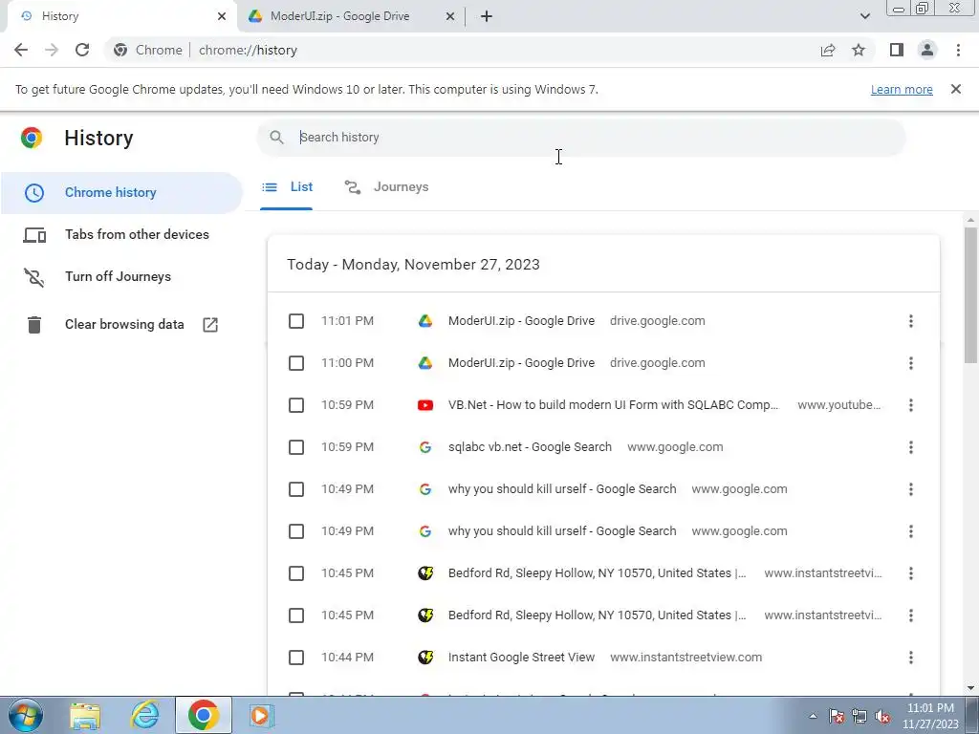
Task: Check the first 10:49 PM Google Search entry
Action: click(296, 489)
